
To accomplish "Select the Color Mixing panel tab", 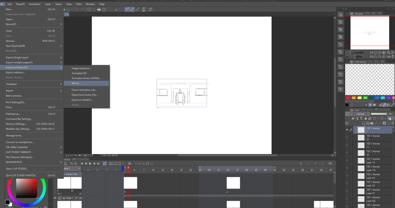I will [x=358, y=62].
